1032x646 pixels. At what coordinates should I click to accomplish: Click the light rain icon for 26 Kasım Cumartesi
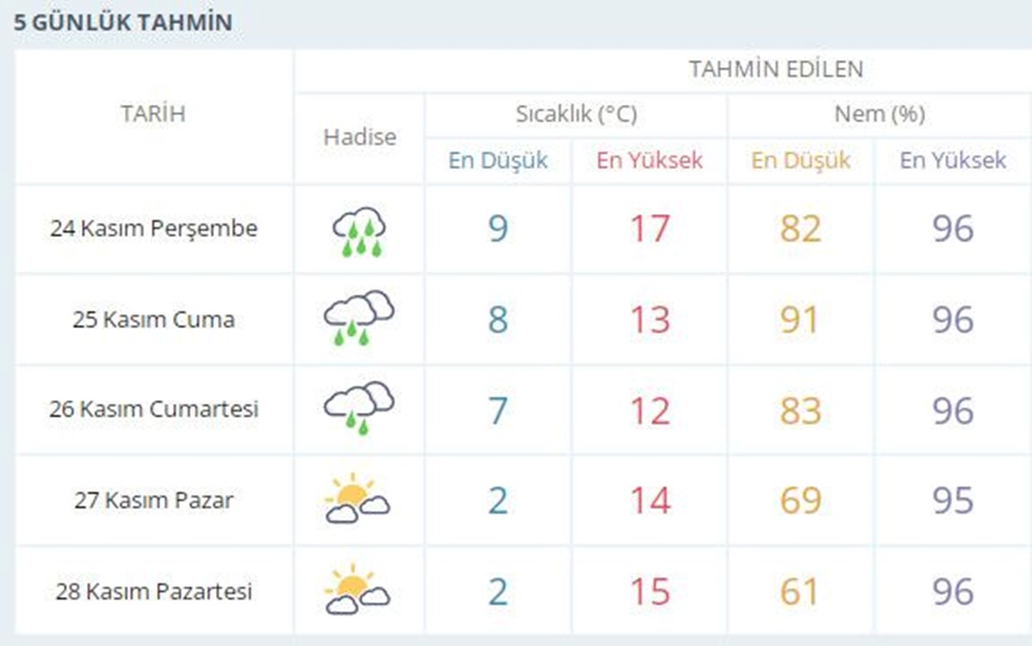tap(359, 408)
